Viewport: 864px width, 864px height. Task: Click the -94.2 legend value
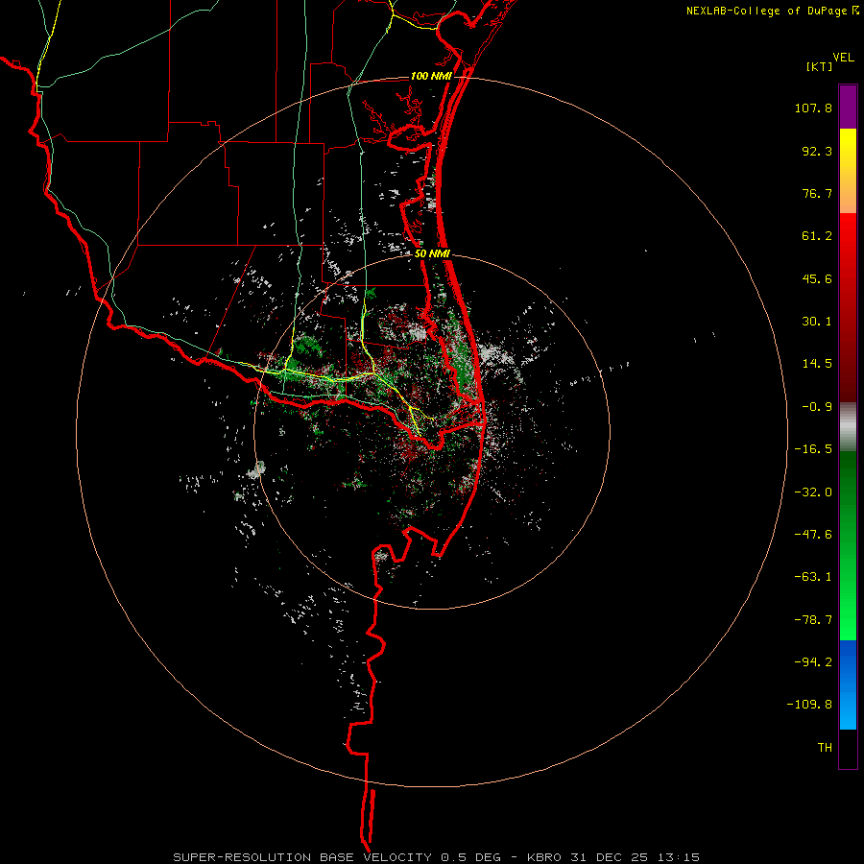[x=813, y=662]
